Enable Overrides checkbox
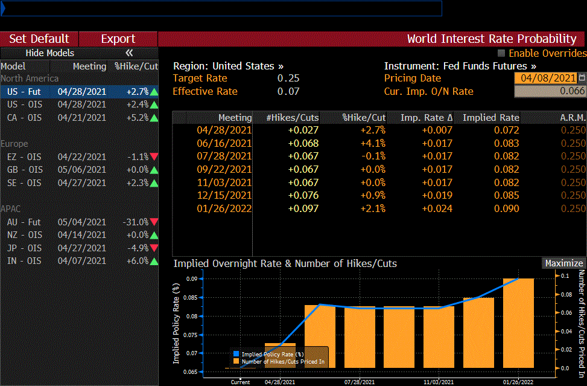 501,53
